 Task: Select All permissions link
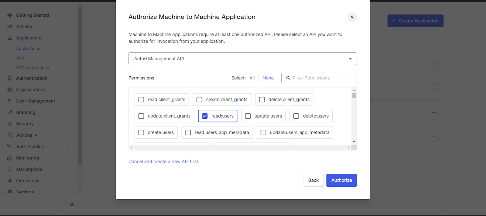[252, 78]
